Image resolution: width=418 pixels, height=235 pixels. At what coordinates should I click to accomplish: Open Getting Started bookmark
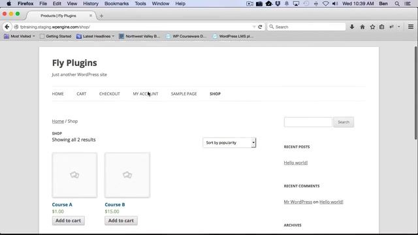pos(56,37)
